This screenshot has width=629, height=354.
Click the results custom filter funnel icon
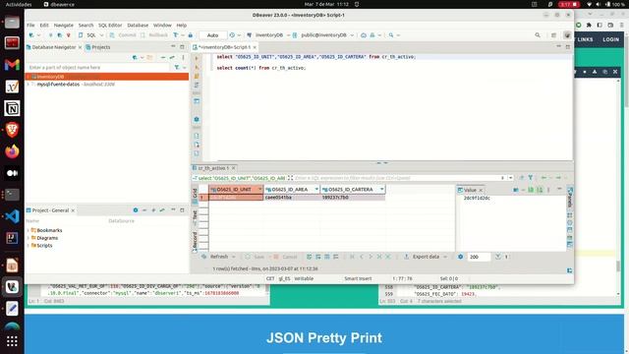tap(531, 177)
